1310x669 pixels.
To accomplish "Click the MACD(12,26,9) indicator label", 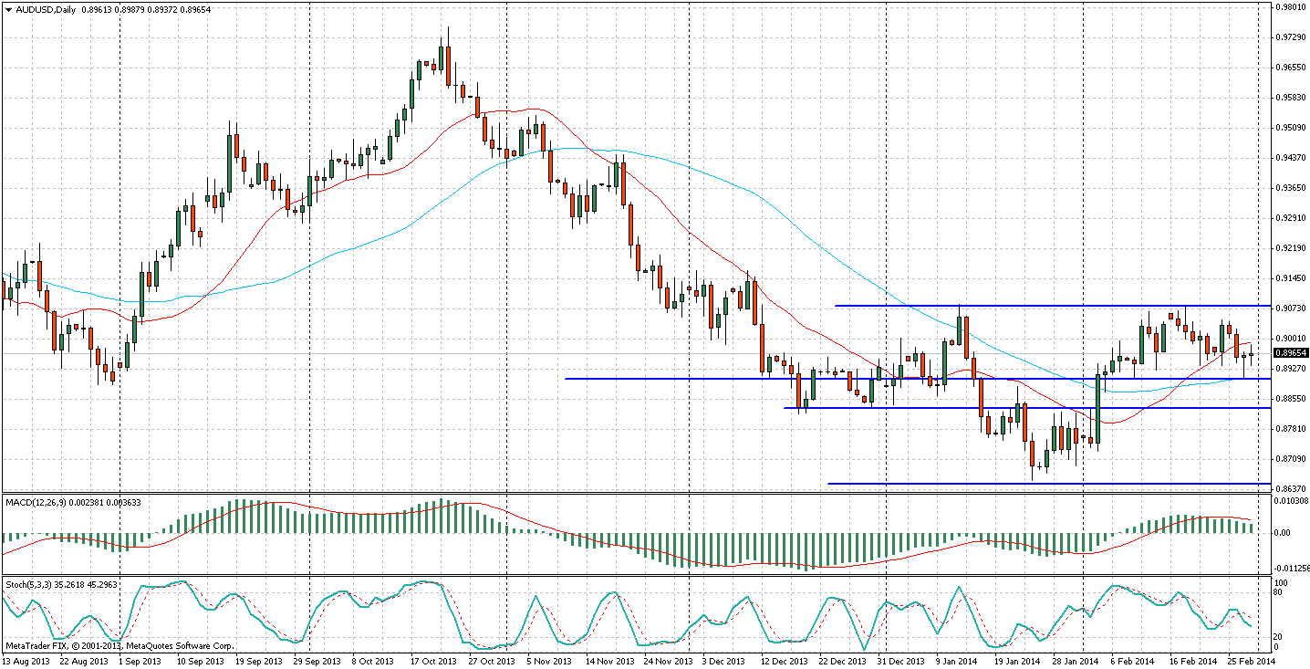I will pos(36,502).
